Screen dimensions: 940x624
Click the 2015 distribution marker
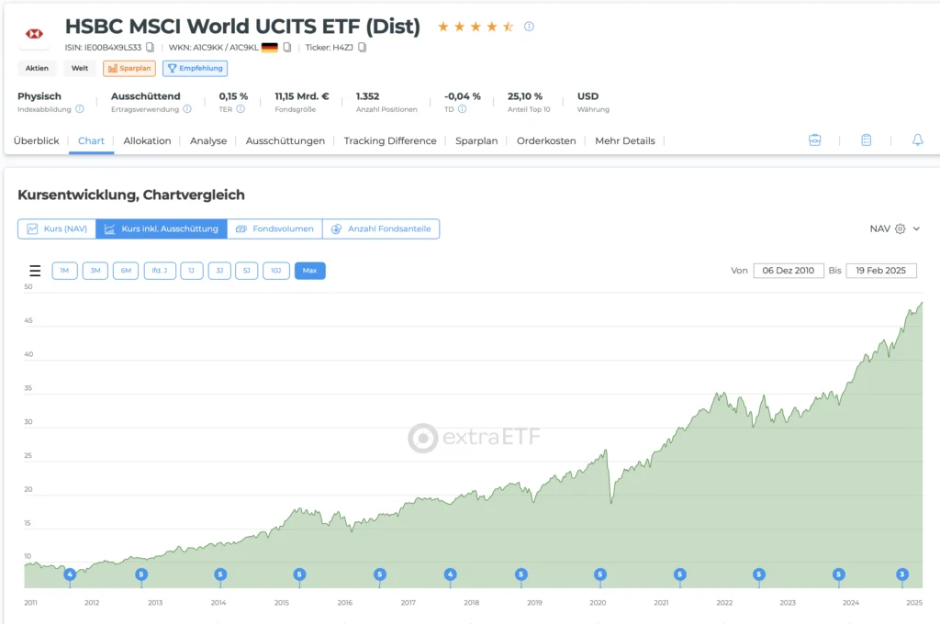[x=300, y=574]
